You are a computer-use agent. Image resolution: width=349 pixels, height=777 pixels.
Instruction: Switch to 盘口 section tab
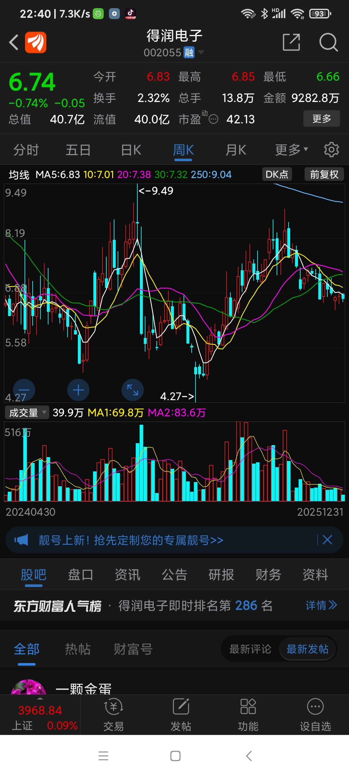(x=80, y=575)
